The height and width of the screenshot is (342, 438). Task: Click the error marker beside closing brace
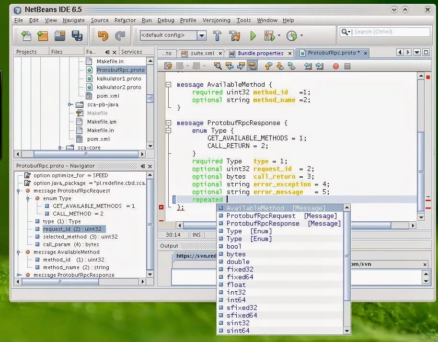(x=161, y=207)
